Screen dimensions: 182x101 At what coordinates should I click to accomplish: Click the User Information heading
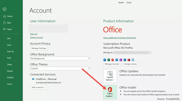[43, 21]
